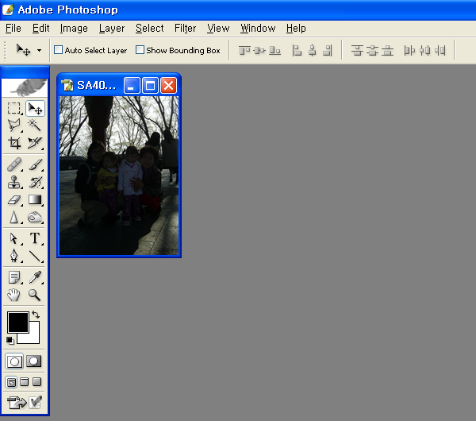This screenshot has height=421, width=476.
Task: Open the Layer menu
Action: (112, 29)
